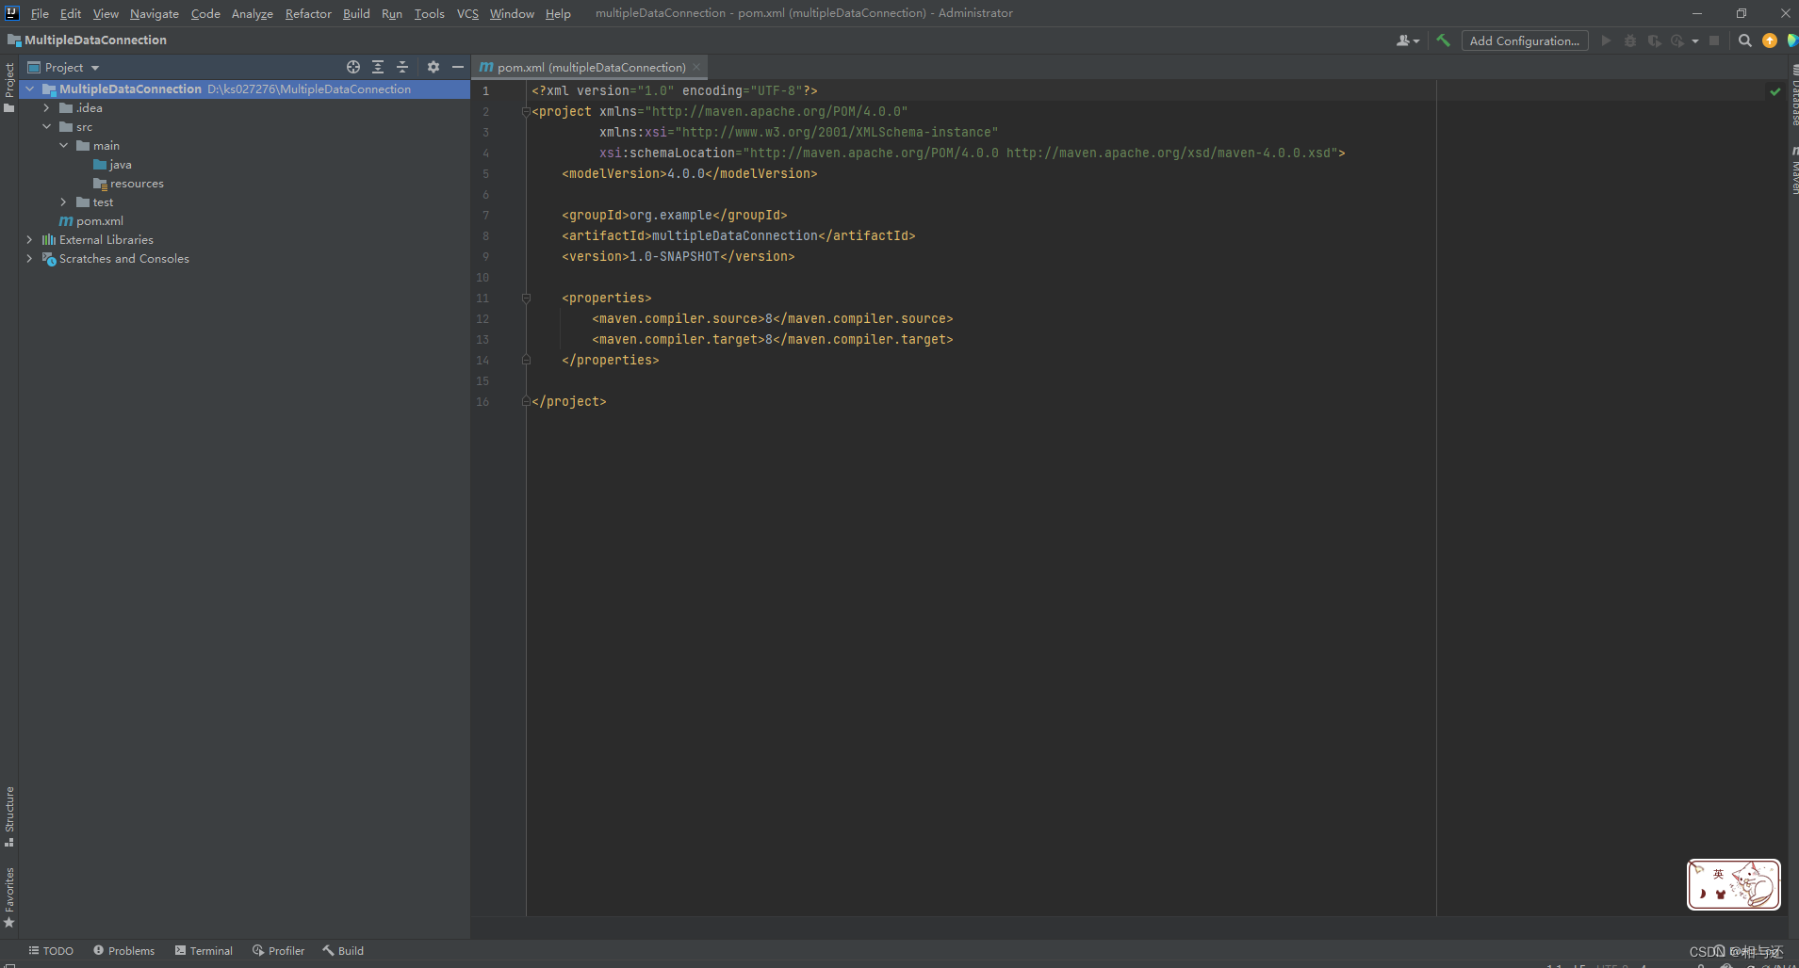Click the Debug bug icon
This screenshot has width=1799, height=968.
1630,40
